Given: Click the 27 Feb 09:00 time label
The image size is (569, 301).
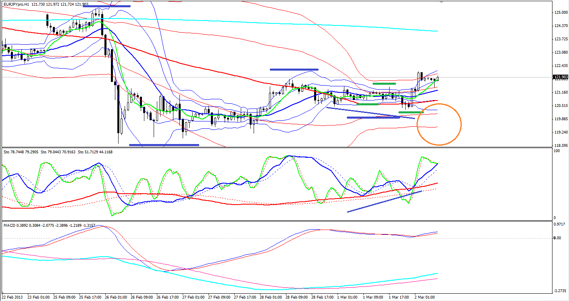Looking at the screenshot, I should 219,297.
